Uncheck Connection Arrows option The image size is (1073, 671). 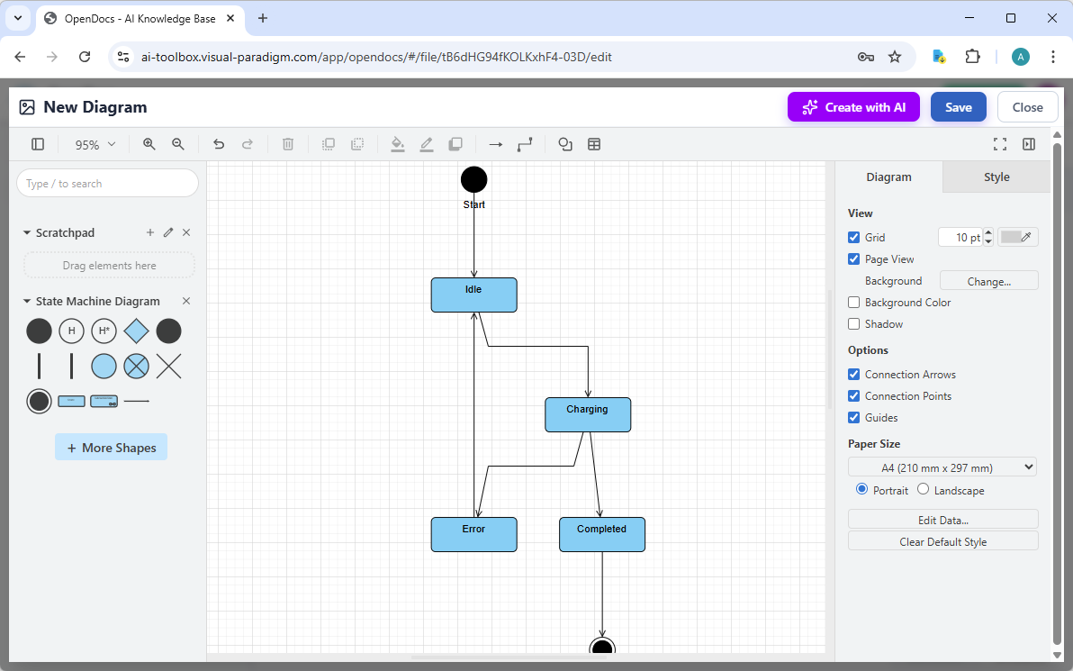click(x=853, y=374)
